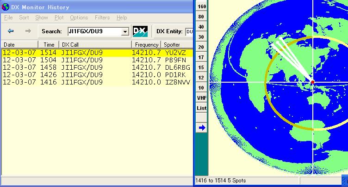The width and height of the screenshot is (348, 187).
Task: Open the Search callsign dropdown arrow
Action: (125, 32)
